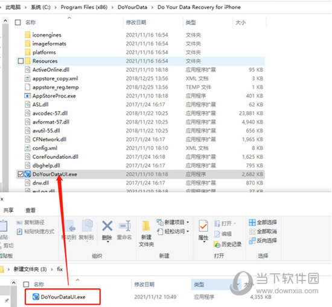Click the fix breadcrumb segment
The image size is (332, 307).
[x=60, y=269]
